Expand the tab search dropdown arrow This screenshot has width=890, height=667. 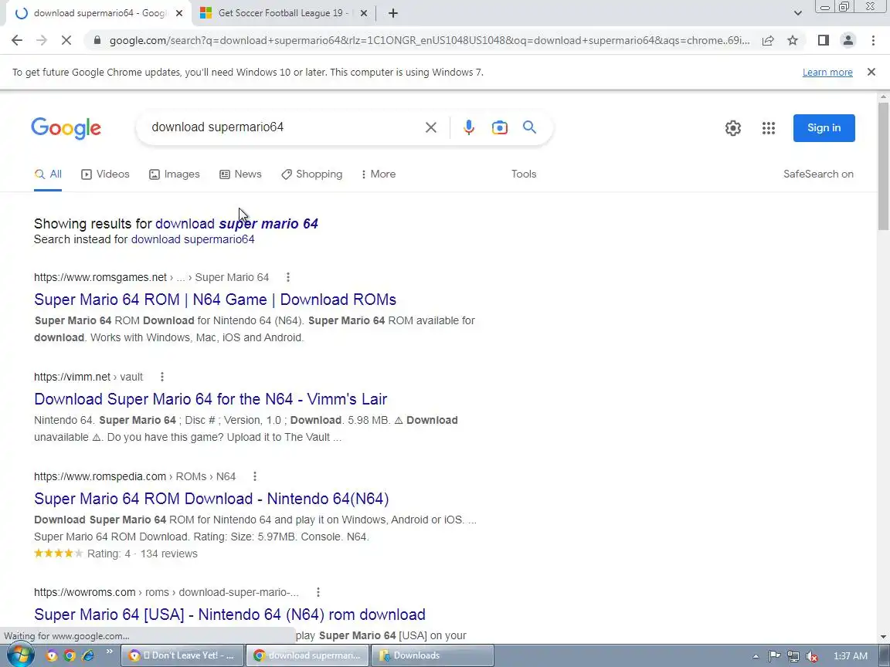click(797, 13)
